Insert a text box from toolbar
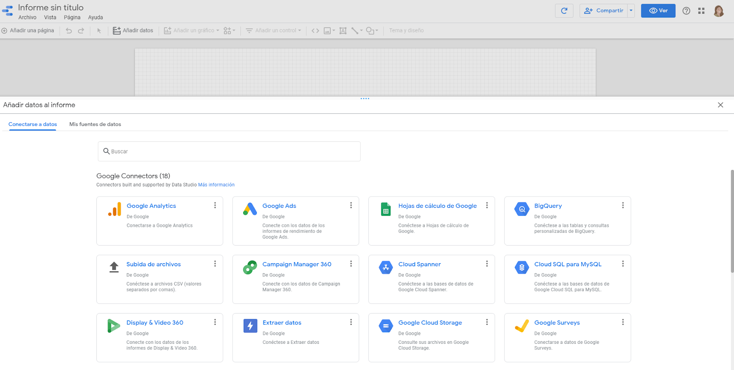 click(343, 31)
